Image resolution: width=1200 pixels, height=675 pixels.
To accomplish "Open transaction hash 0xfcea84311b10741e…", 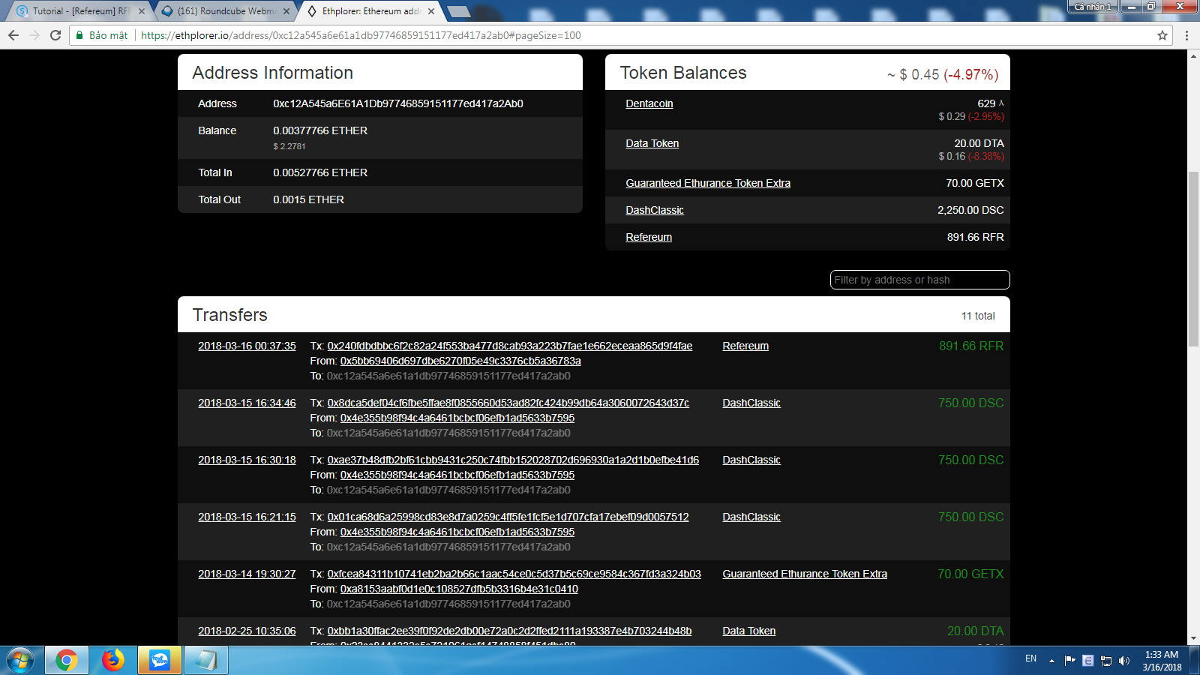I will [x=514, y=574].
